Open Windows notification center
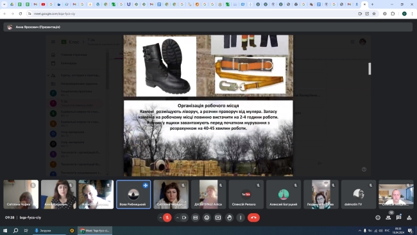 pos(411,231)
